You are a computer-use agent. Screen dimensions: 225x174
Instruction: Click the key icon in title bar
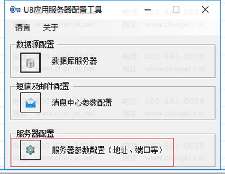pos(15,10)
